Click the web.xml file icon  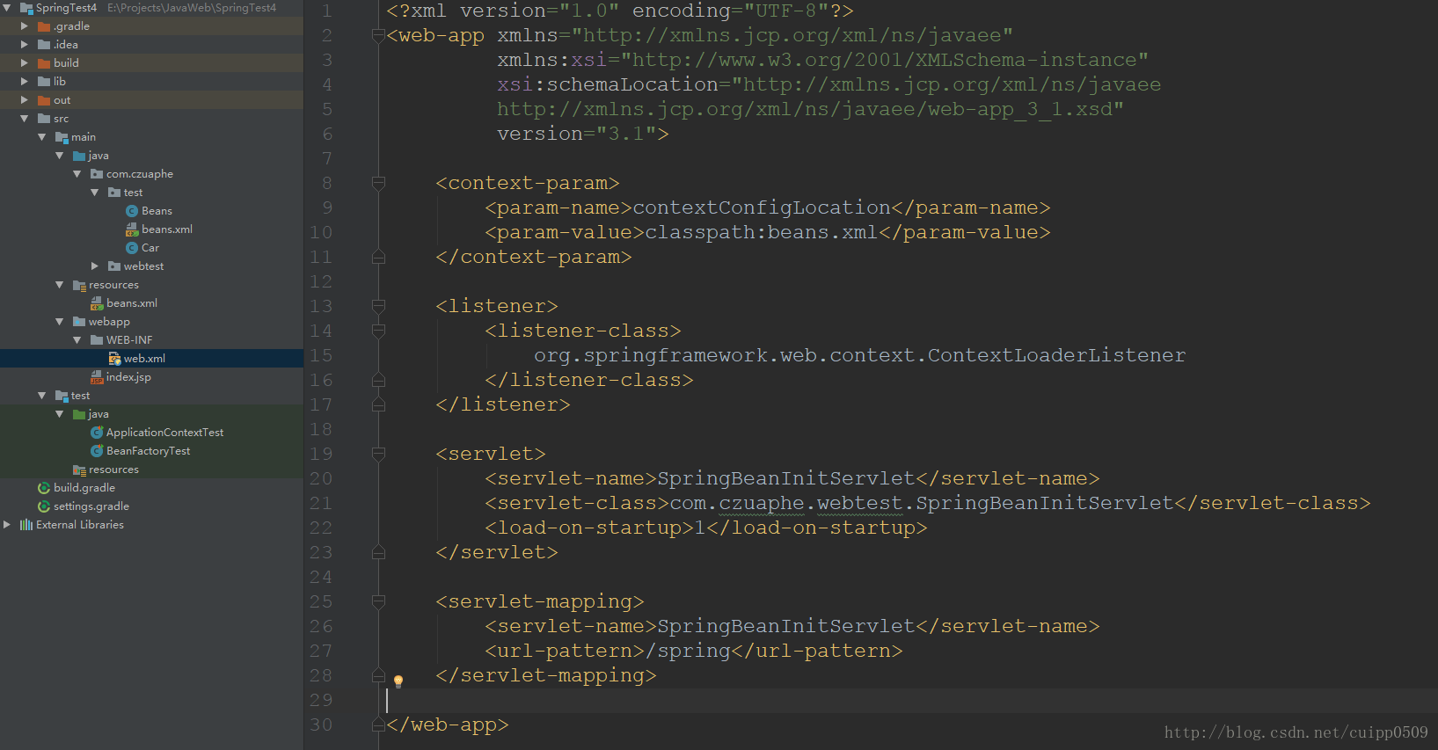click(114, 359)
